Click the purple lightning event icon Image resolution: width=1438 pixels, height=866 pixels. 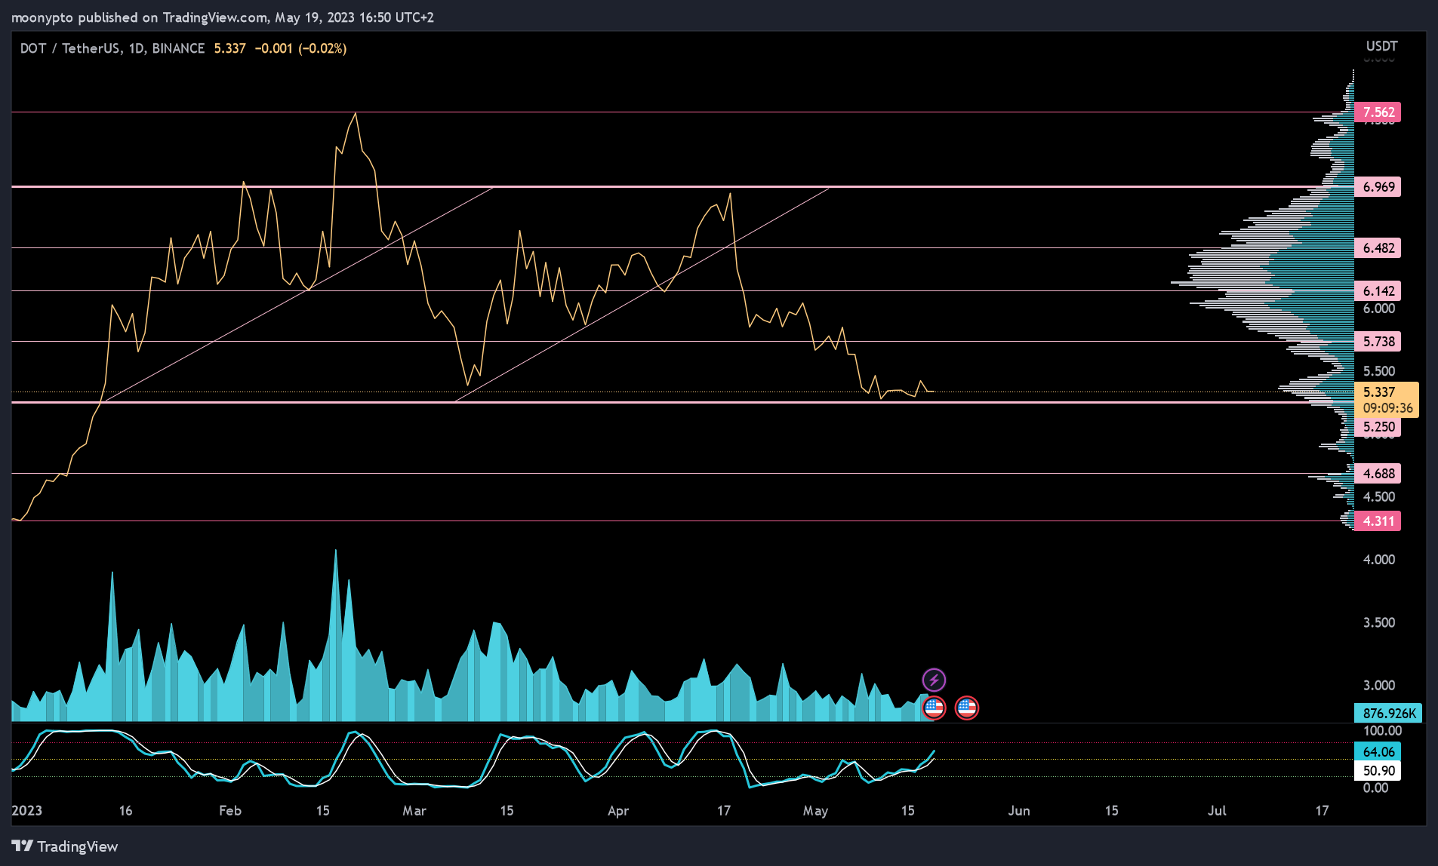934,680
